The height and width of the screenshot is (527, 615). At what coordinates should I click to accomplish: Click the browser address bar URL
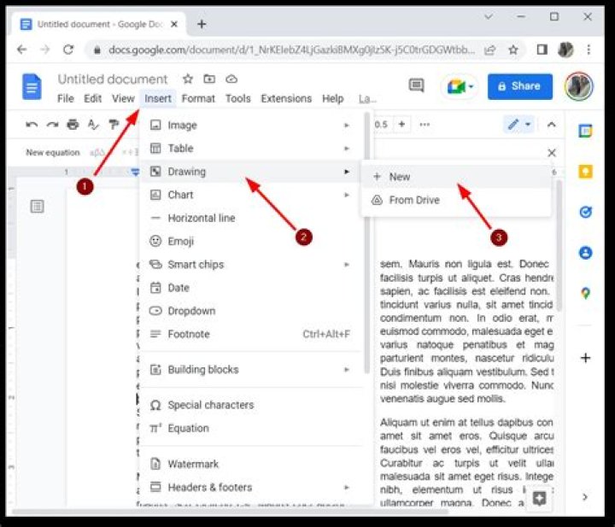tap(291, 50)
